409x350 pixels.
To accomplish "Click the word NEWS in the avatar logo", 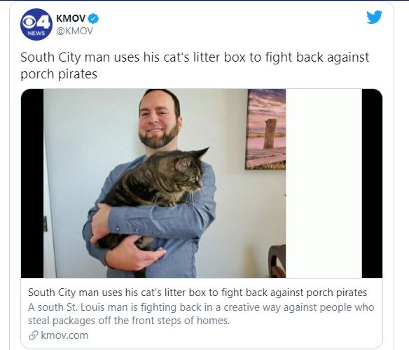I will tap(36, 33).
